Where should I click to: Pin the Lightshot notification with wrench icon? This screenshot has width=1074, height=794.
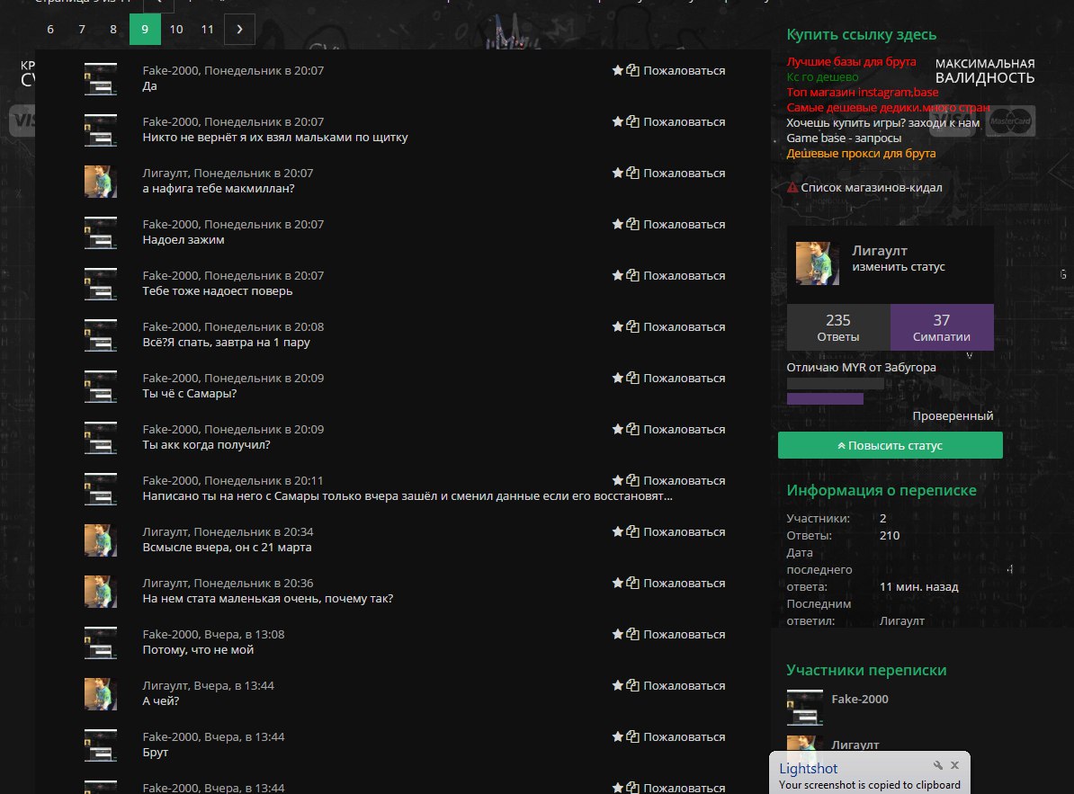pos(937,765)
